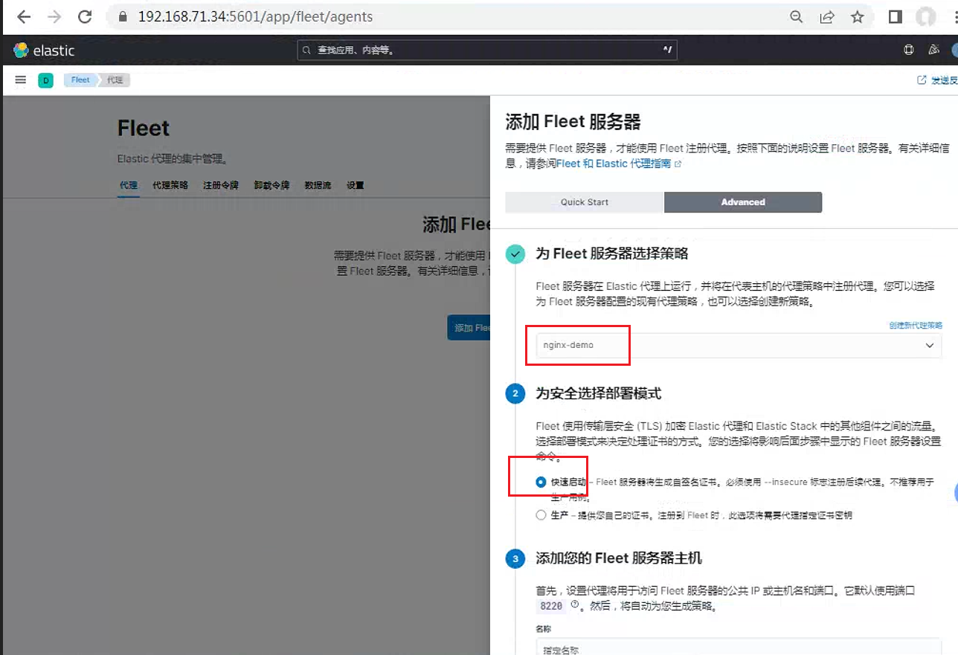Viewport: 958px width, 655px height.
Task: Switch to the Quick Start tab
Action: coord(585,202)
